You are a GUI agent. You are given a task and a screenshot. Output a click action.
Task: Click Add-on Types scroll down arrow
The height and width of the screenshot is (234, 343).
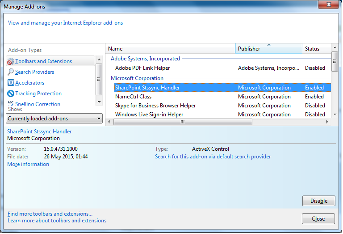99,102
